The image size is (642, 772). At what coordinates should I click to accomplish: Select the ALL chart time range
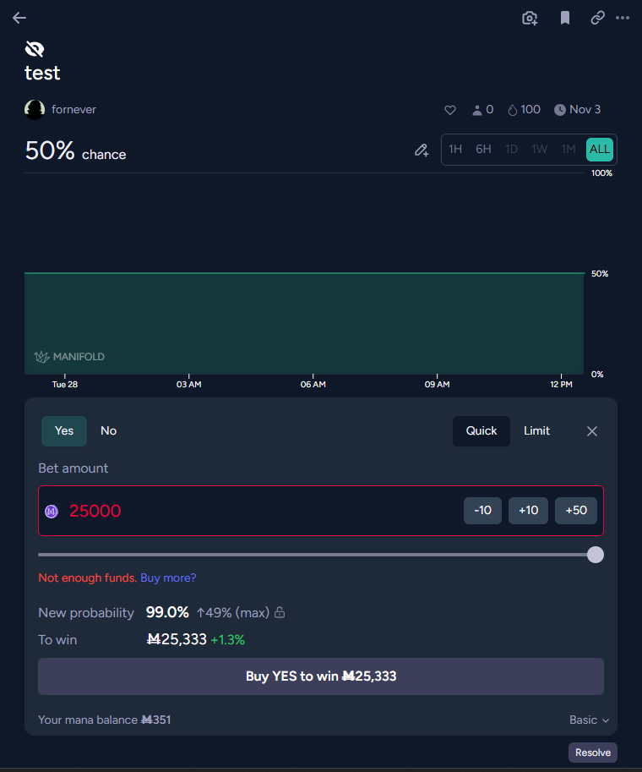[600, 150]
